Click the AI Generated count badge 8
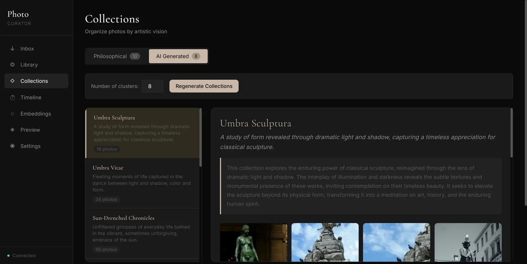The image size is (527, 264). point(196,56)
